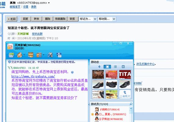Open the 换肤 change skin link
The height and width of the screenshot is (122, 174).
(34, 7)
